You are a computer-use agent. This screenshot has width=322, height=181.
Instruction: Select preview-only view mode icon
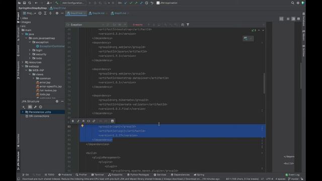tap(298, 19)
